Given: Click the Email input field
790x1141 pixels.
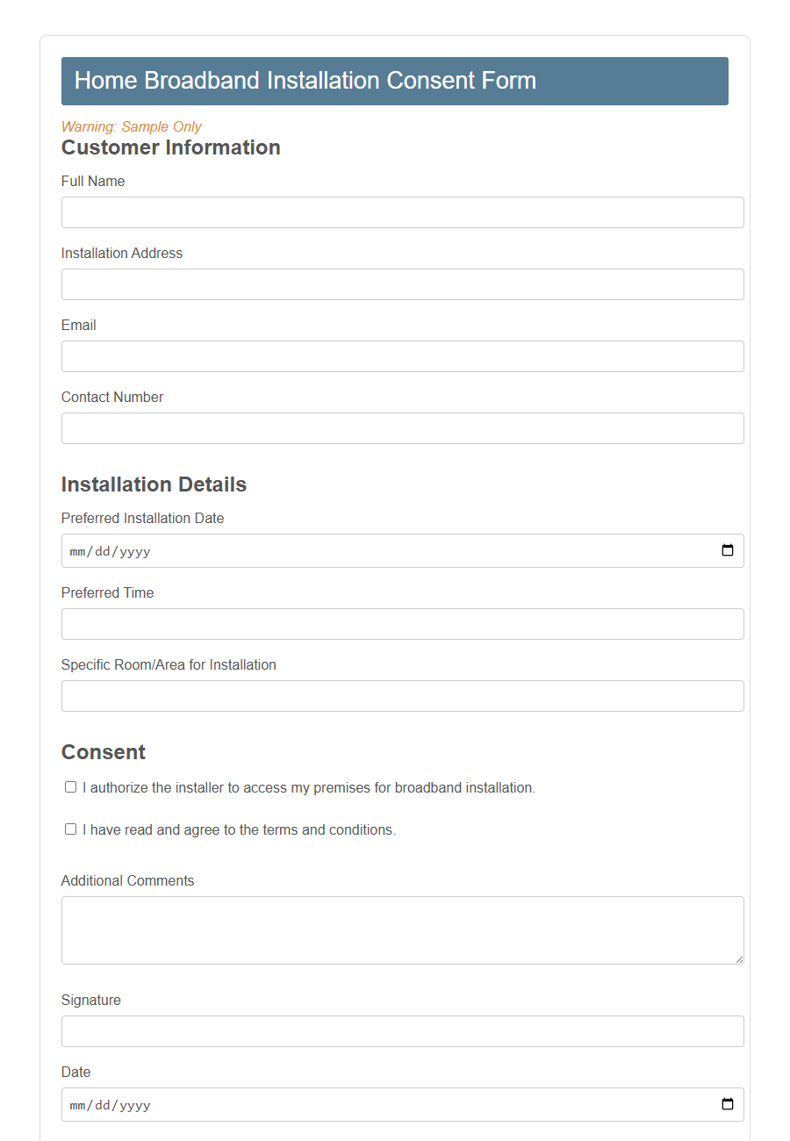Looking at the screenshot, I should tap(402, 355).
